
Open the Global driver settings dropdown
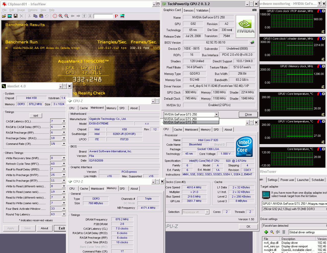tap(308, 232)
